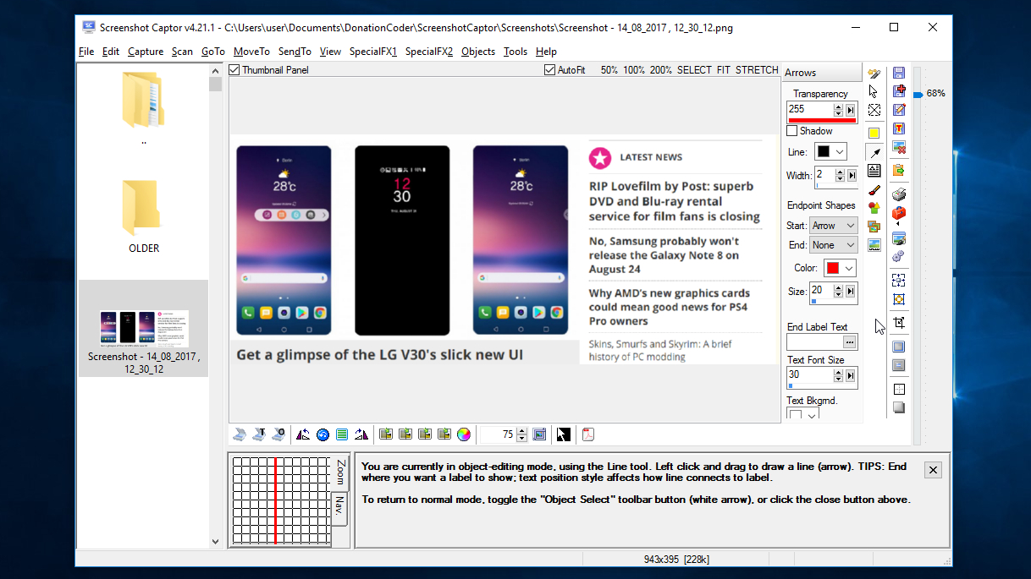Toggle the AutoFit checkbox
Image resolution: width=1031 pixels, height=579 pixels.
pos(549,70)
